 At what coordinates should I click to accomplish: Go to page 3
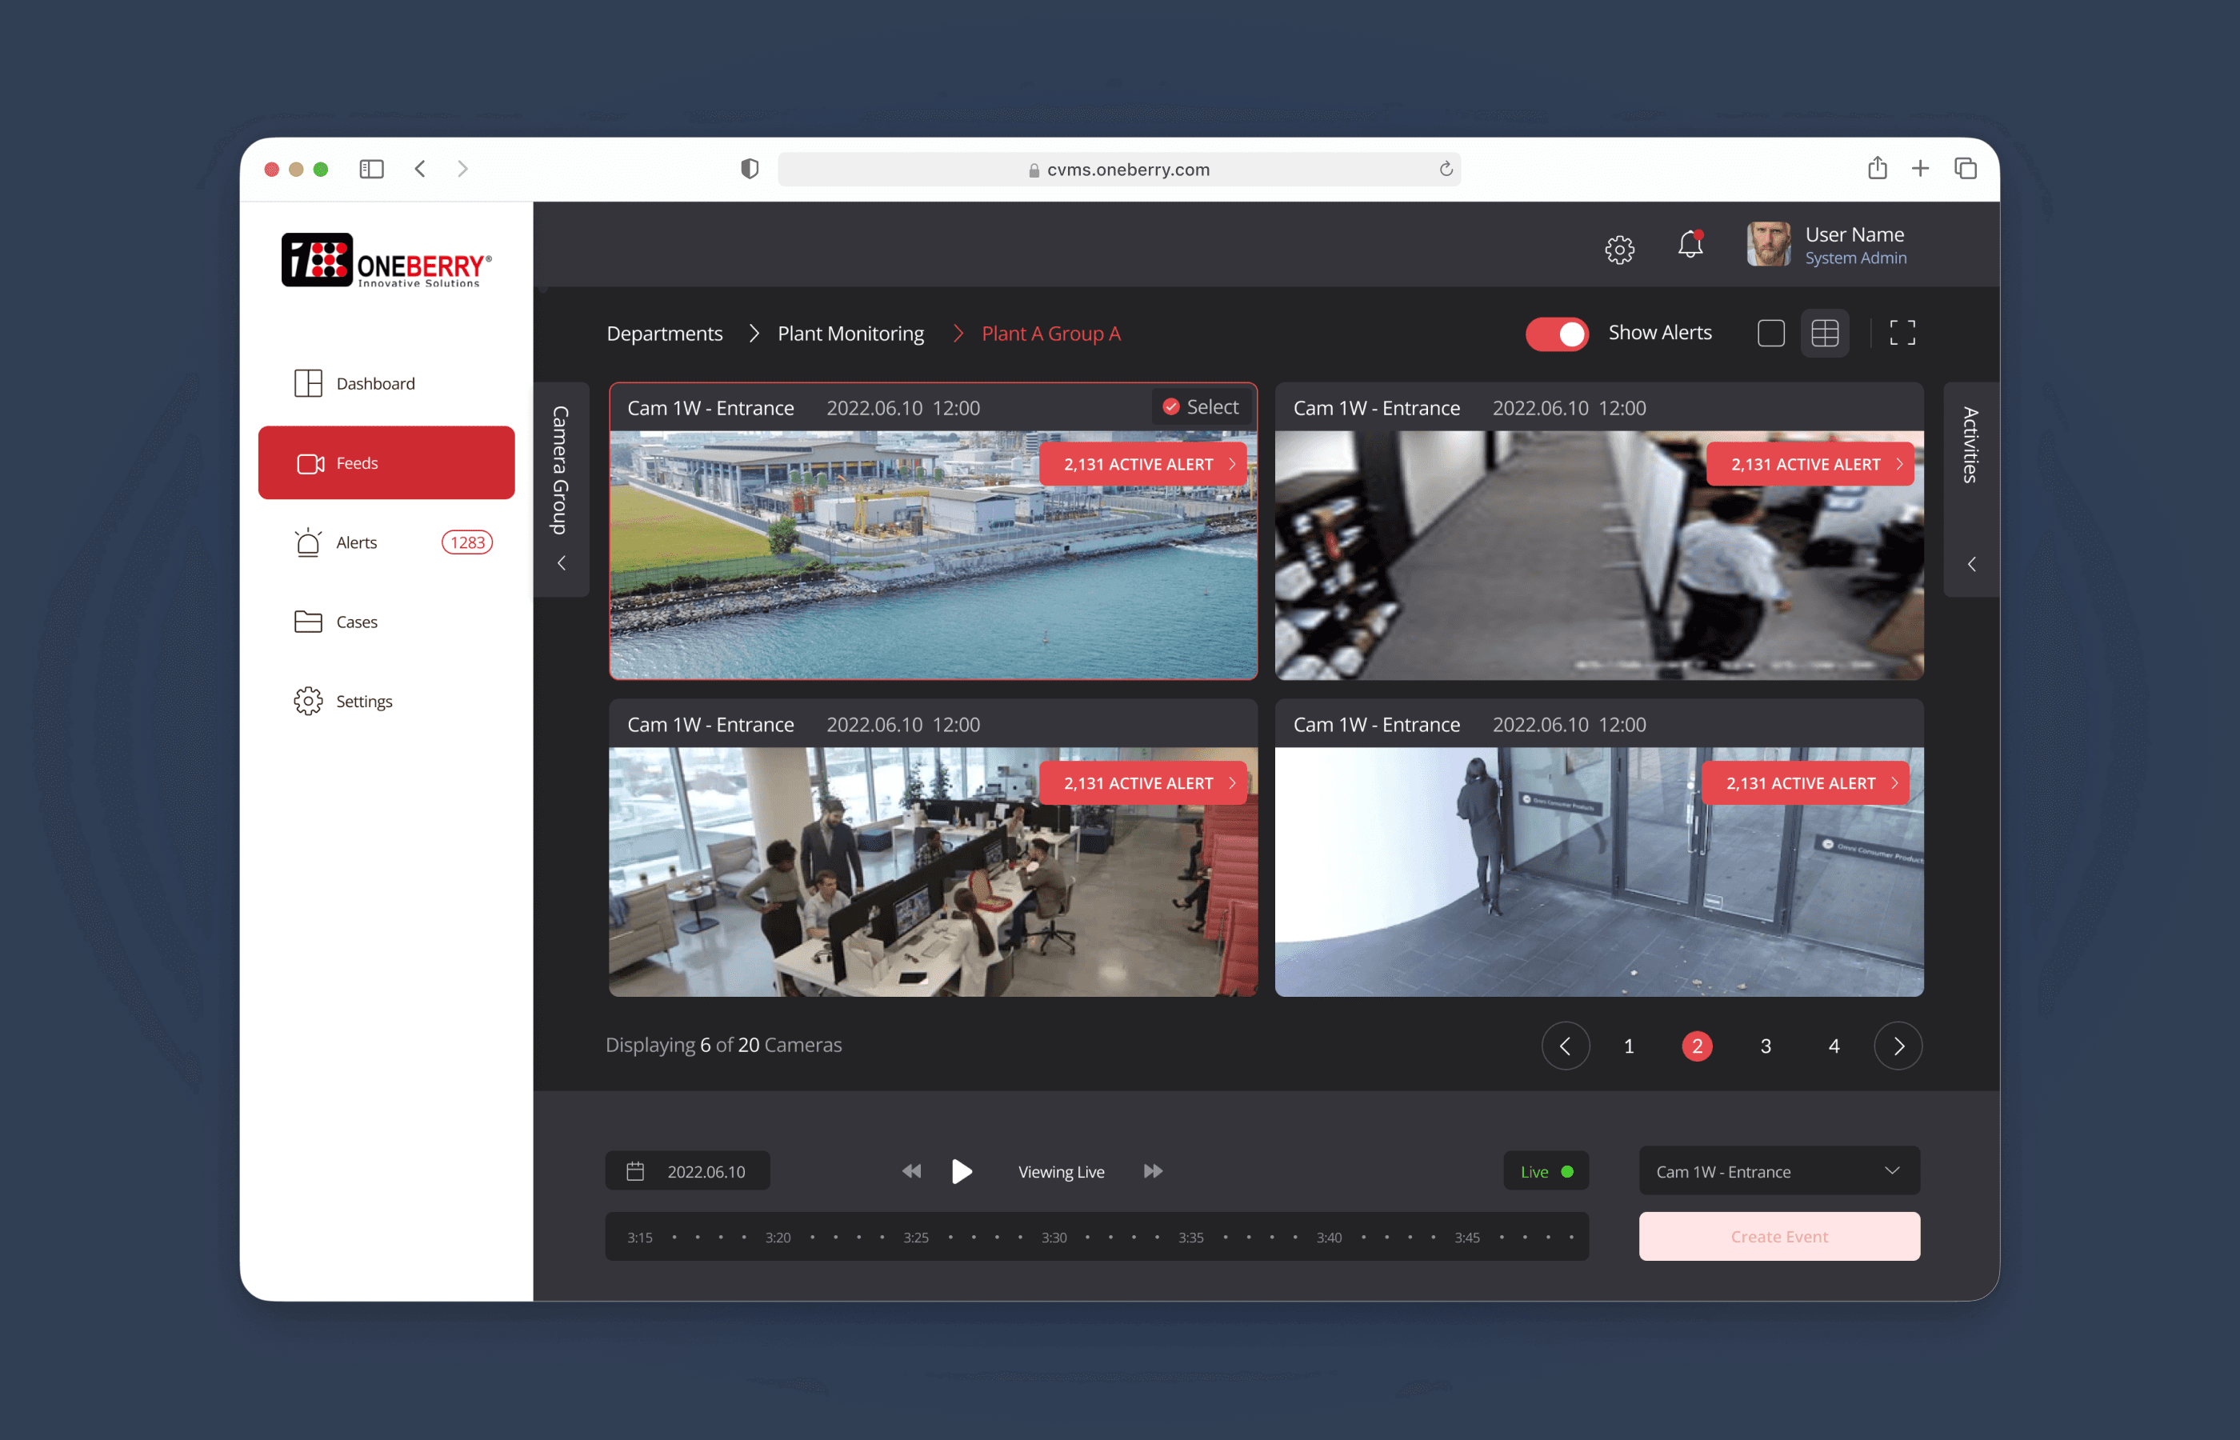coord(1765,1046)
